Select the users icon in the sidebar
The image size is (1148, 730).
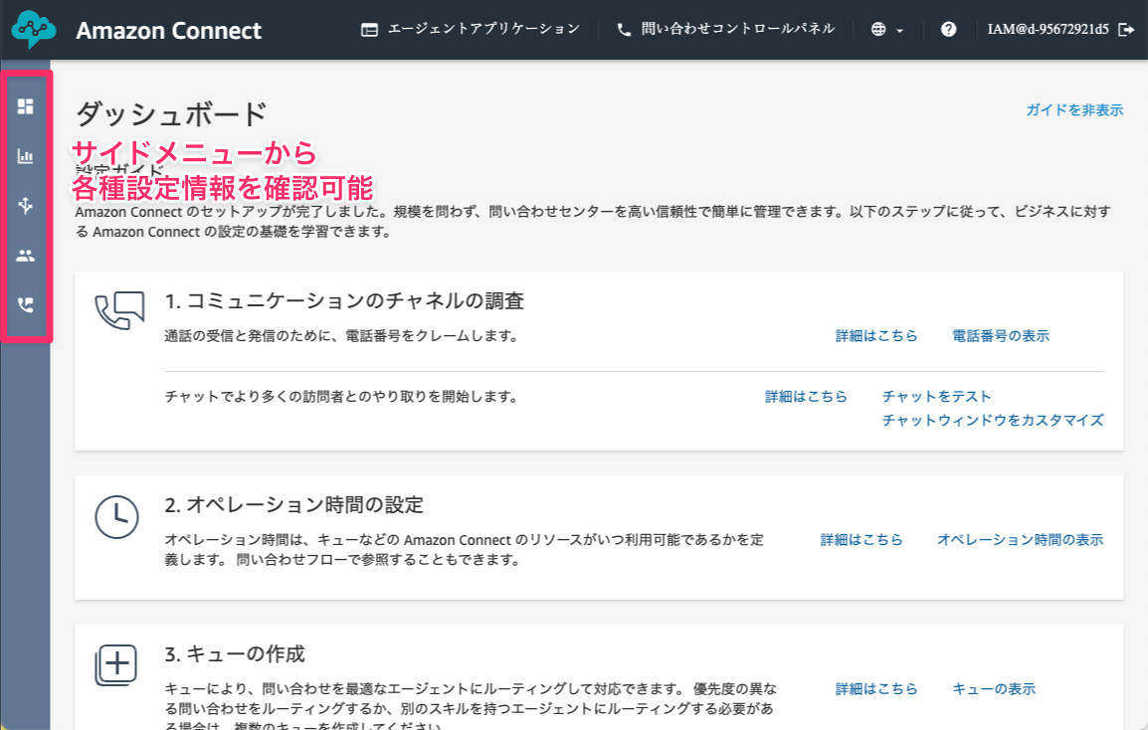tap(25, 256)
